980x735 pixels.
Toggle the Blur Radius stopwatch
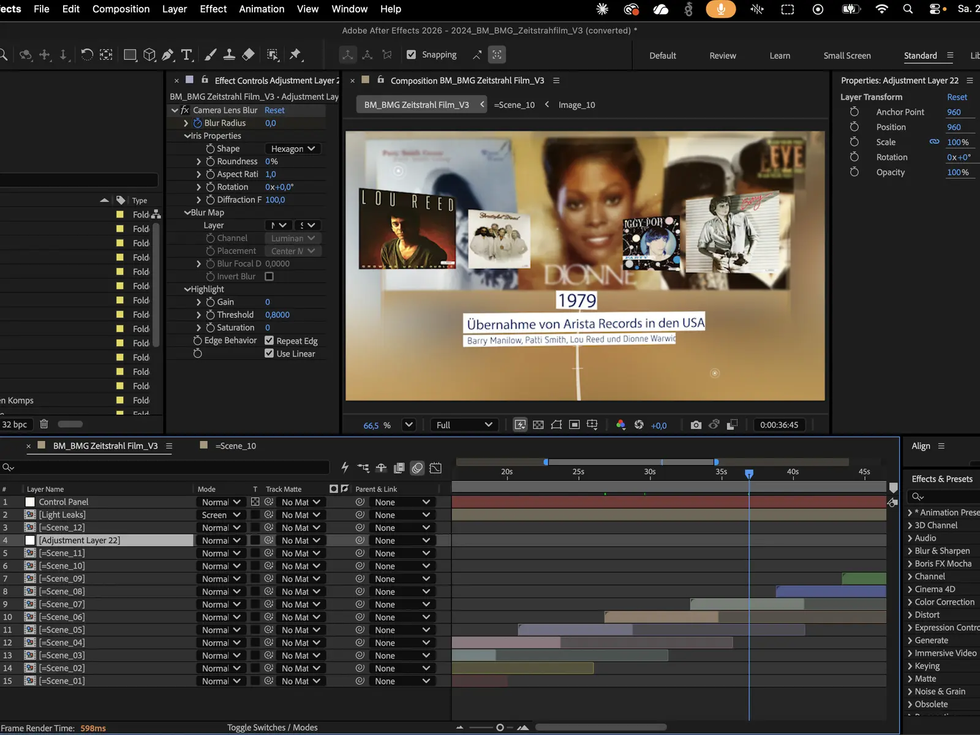pyautogui.click(x=197, y=123)
